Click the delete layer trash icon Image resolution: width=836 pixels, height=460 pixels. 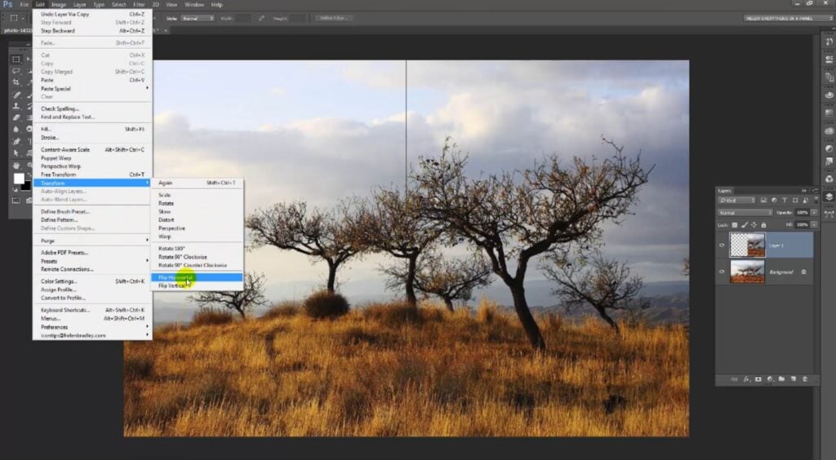804,379
